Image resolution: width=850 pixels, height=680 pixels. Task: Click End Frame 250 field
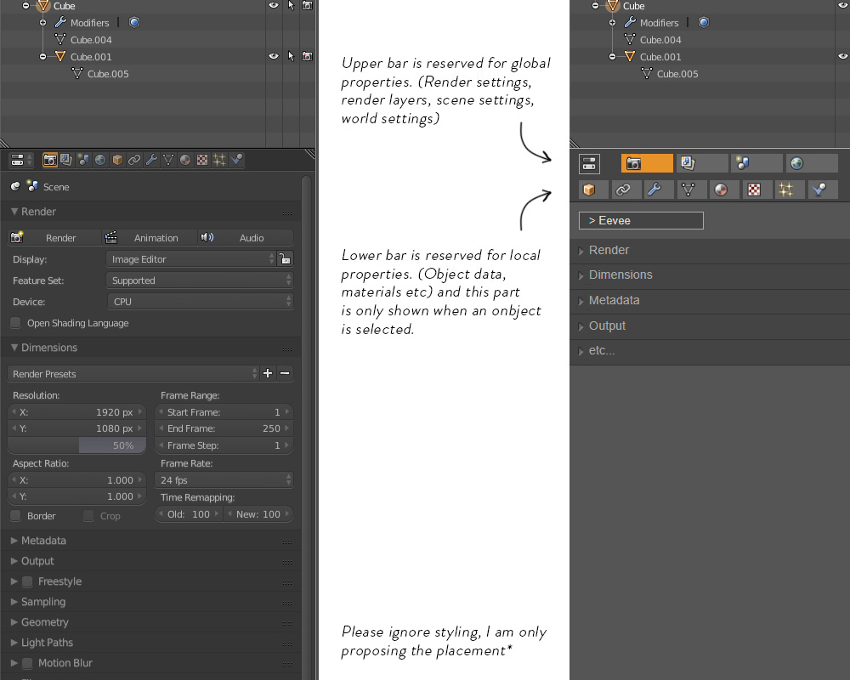[x=224, y=428]
